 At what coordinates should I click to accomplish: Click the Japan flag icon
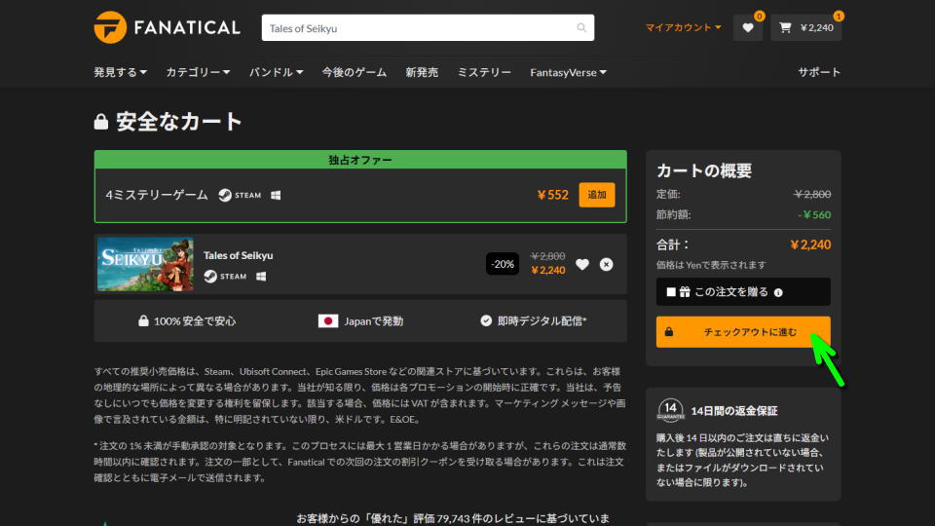point(328,320)
